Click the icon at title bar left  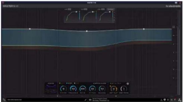click(x=3, y=3)
